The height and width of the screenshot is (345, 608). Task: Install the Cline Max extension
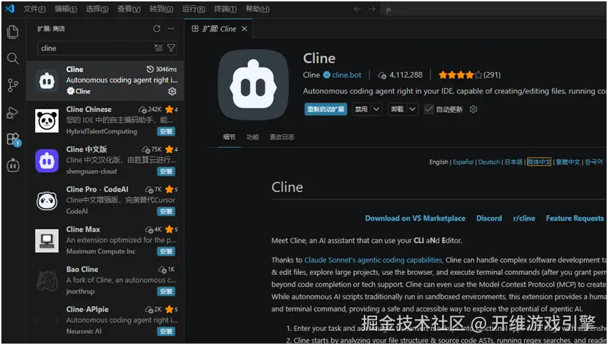(166, 252)
